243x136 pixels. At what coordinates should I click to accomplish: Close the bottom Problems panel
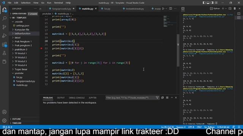click(x=176, y=97)
